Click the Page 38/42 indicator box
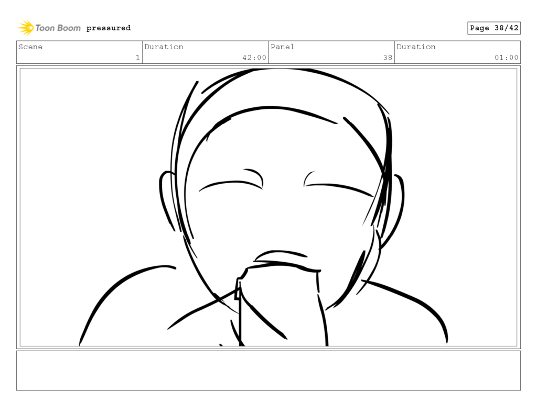The height and width of the screenshot is (415, 537). (493, 28)
